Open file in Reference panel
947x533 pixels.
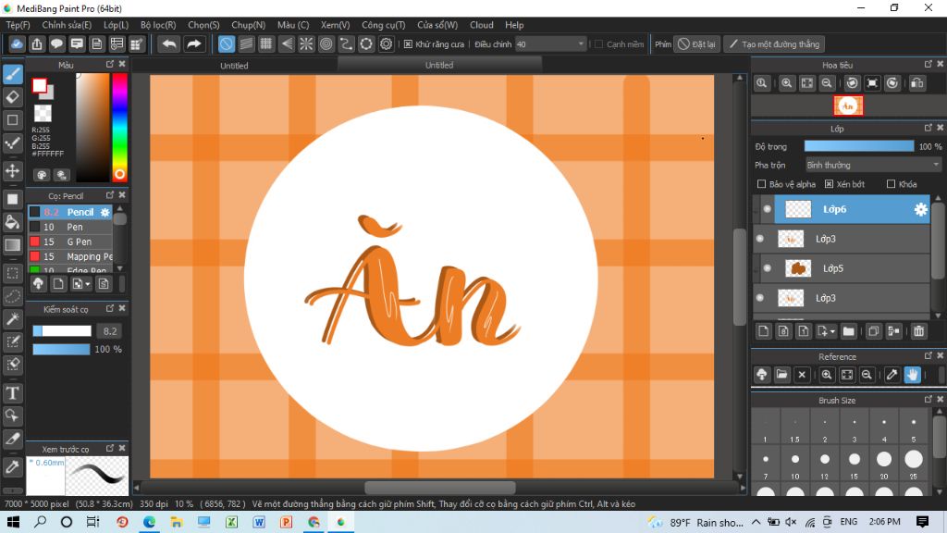781,375
